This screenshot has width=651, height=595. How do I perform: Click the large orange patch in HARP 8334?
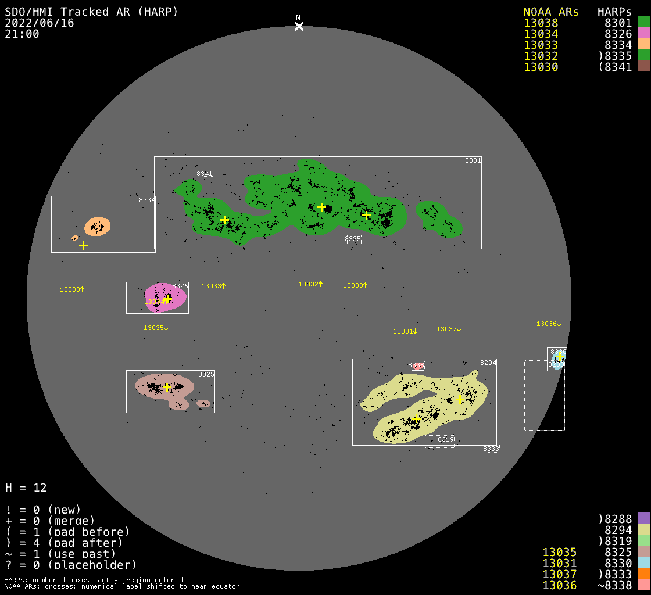coord(97,226)
